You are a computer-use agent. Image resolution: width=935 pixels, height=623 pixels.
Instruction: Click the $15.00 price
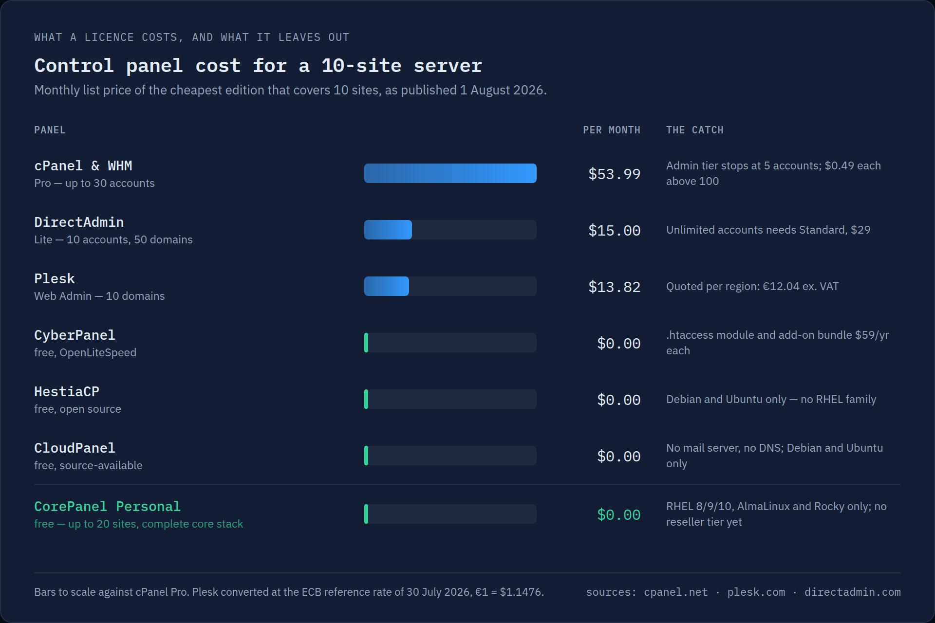tap(614, 230)
